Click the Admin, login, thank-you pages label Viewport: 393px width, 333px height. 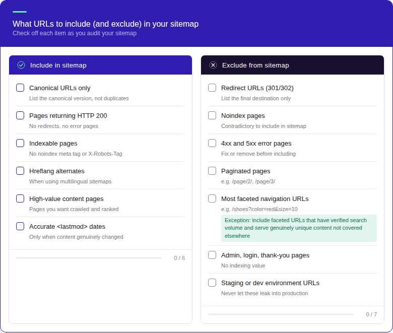[x=265, y=255]
